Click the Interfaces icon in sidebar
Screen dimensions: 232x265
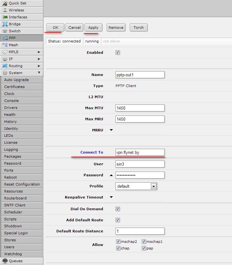(x=5, y=17)
